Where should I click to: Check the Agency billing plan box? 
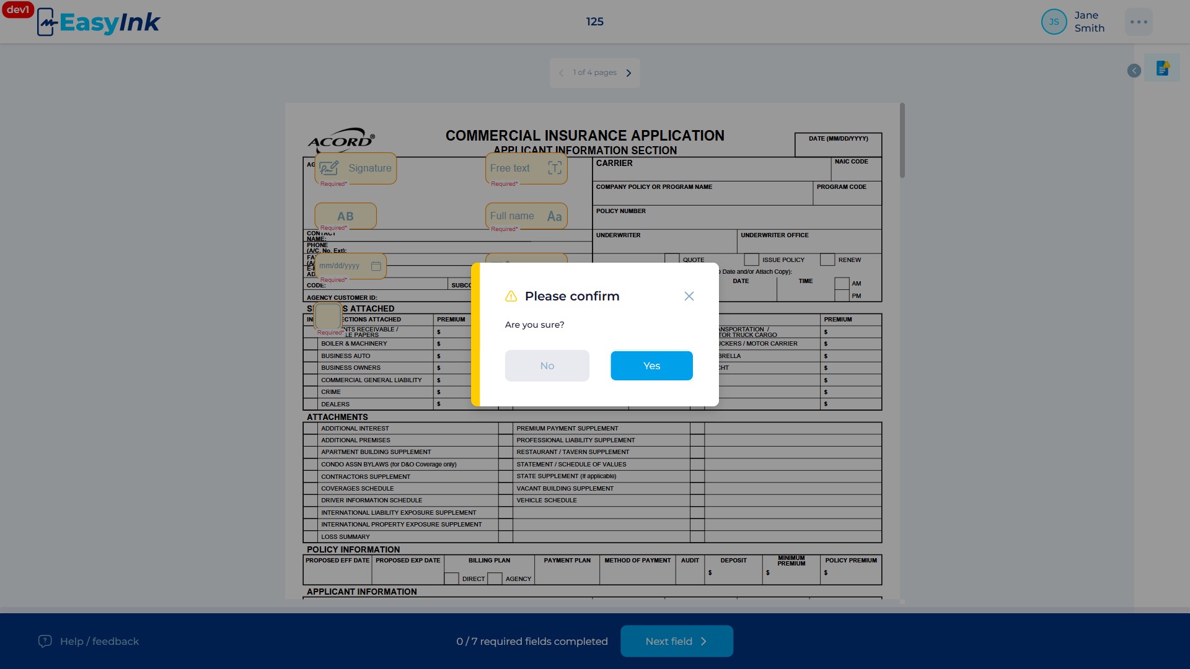tap(495, 579)
